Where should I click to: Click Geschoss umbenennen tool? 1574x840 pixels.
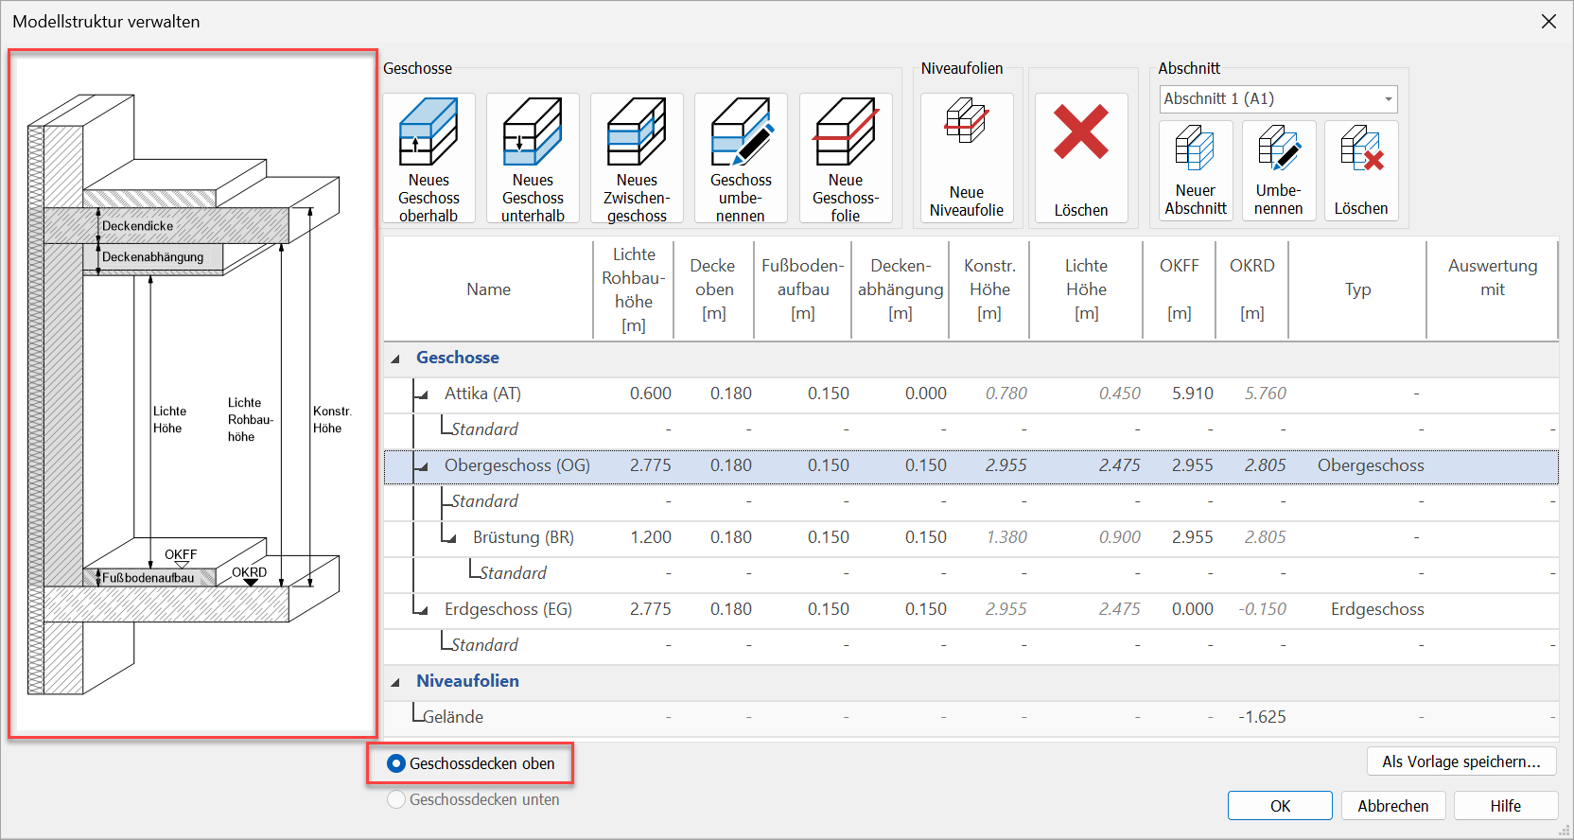(741, 158)
